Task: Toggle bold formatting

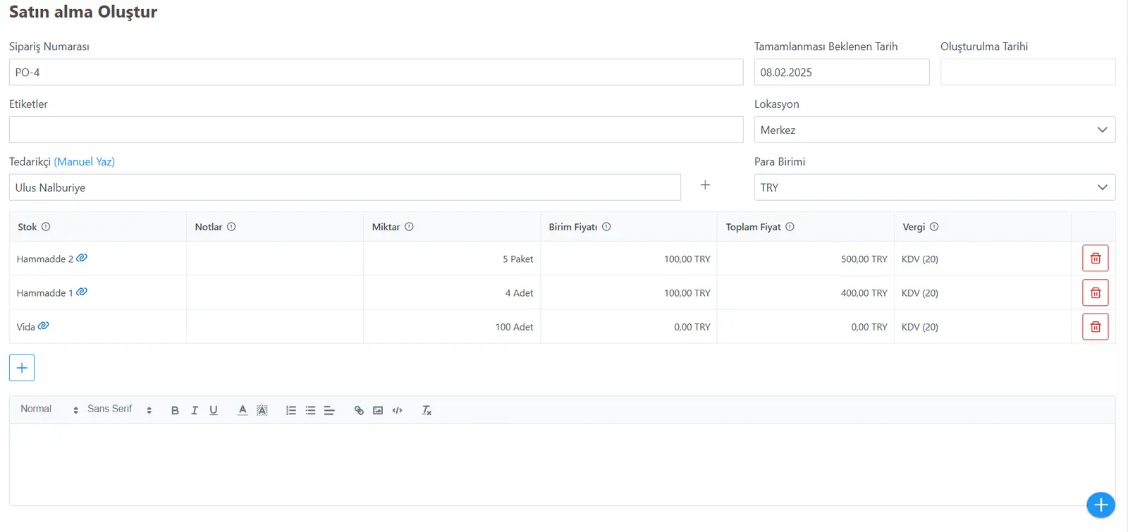Action: tap(175, 410)
